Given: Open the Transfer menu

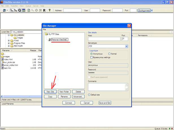Looking at the screenshot, I should coord(14,6).
